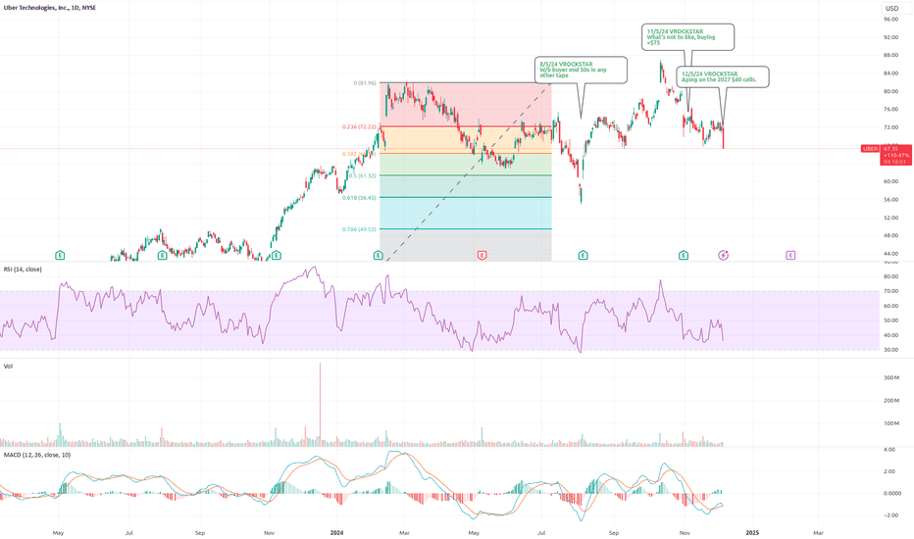Click 88.00 on the price axis
This screenshot has height=539, width=914.
coord(890,55)
